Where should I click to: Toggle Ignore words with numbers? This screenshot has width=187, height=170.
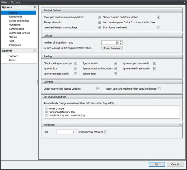(x=115, y=68)
